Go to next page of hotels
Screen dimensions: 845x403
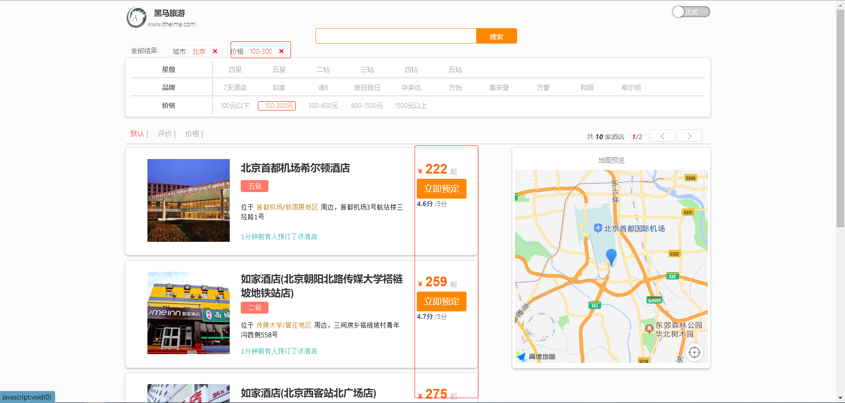tap(689, 136)
